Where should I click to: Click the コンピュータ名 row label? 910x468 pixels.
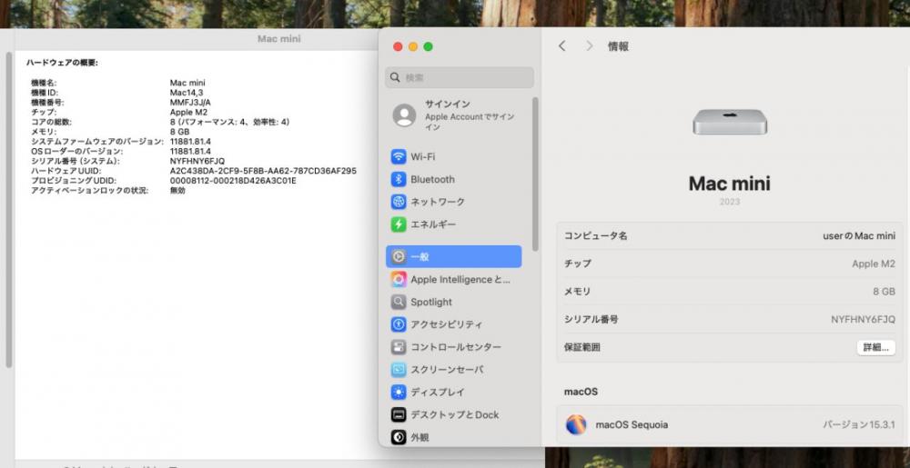[595, 235]
